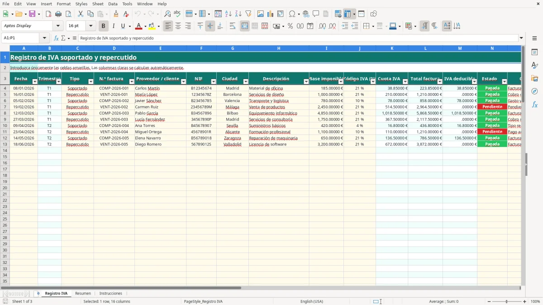Toggle Center Vertically alignment

click(210, 26)
